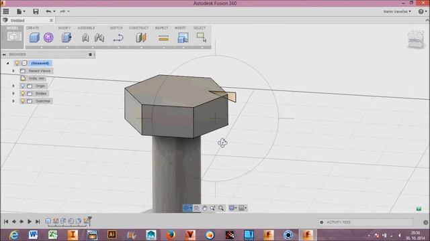Image resolution: width=430 pixels, height=241 pixels.
Task: Open the MODIFY menu label
Action: (x=64, y=28)
